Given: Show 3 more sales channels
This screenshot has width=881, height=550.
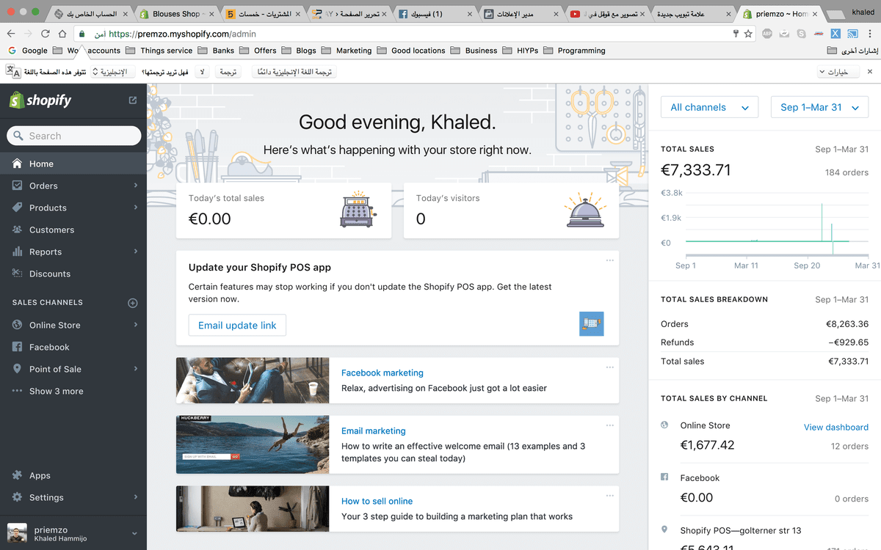Looking at the screenshot, I should point(56,391).
